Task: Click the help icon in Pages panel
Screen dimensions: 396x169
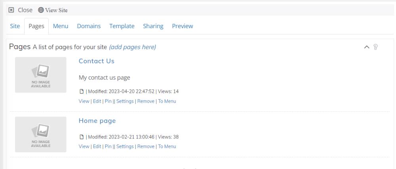Action: point(375,47)
